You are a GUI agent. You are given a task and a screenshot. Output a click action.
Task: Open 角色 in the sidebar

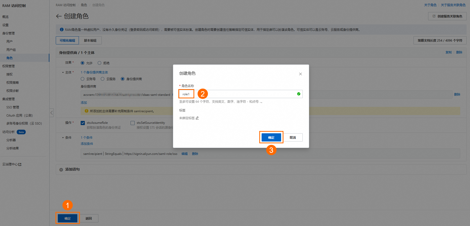(10, 58)
